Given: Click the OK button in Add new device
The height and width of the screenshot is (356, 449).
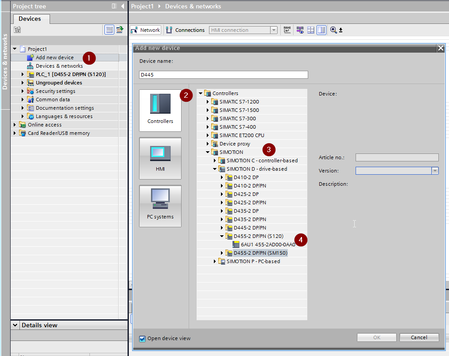Looking at the screenshot, I should pos(376,337).
